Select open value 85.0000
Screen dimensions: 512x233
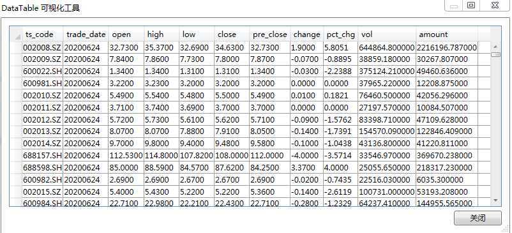tap(126, 168)
